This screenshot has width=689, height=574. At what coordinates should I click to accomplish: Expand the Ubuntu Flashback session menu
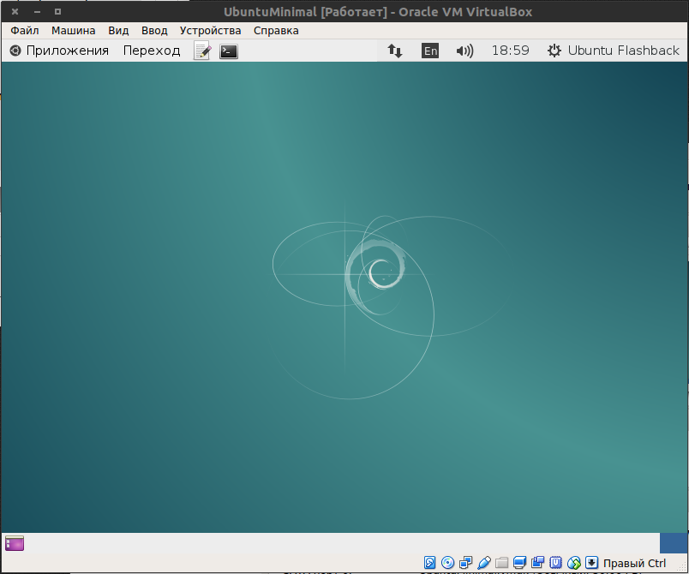[614, 51]
